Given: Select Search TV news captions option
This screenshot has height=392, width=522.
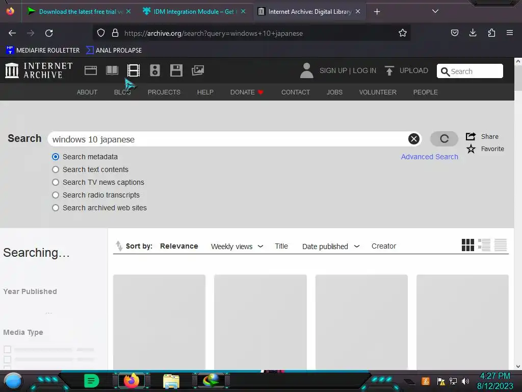Looking at the screenshot, I should pos(56,182).
